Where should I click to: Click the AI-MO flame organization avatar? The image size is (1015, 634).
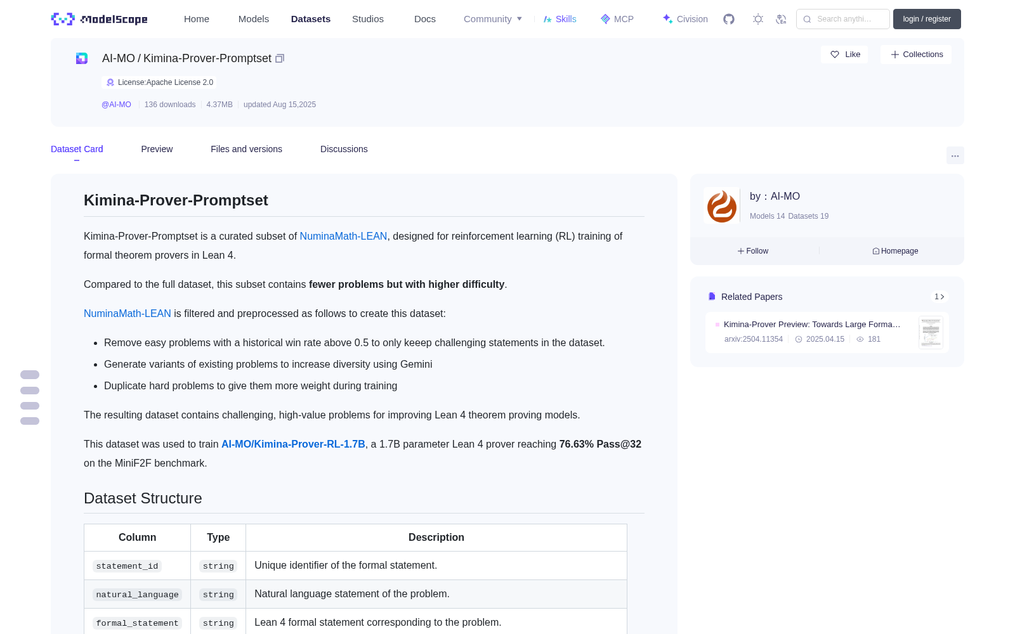722,205
